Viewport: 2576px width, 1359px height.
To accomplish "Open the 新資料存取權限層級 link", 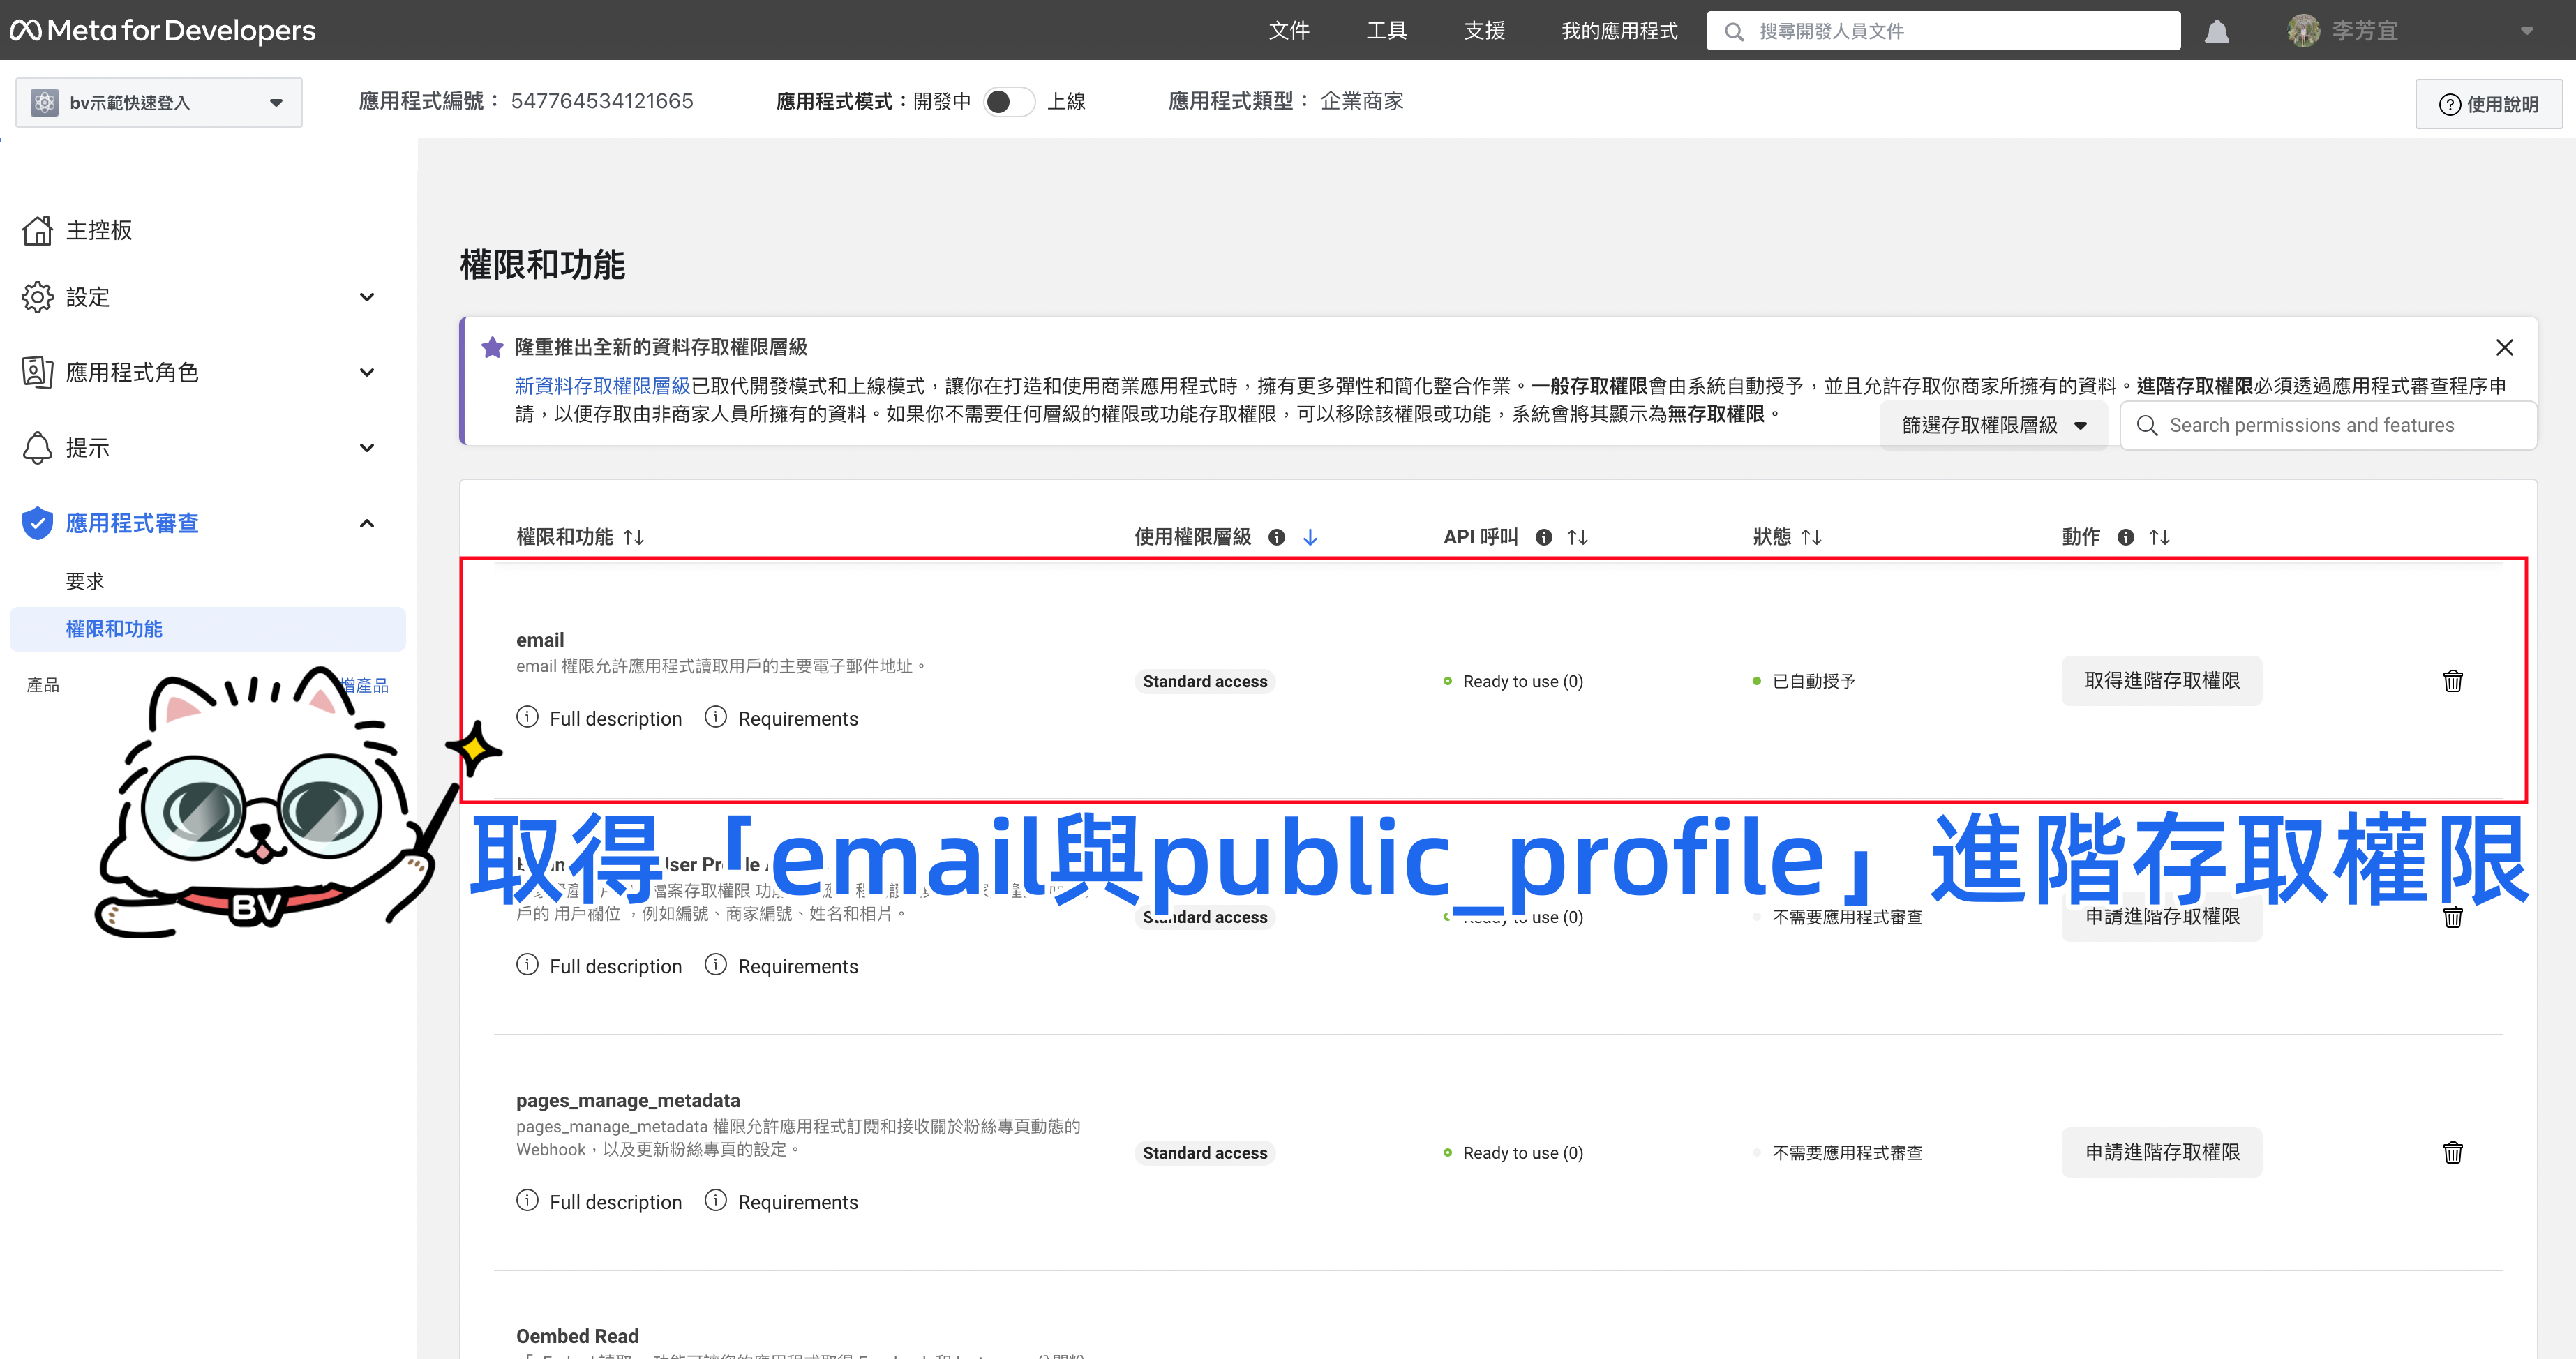I will (x=602, y=386).
